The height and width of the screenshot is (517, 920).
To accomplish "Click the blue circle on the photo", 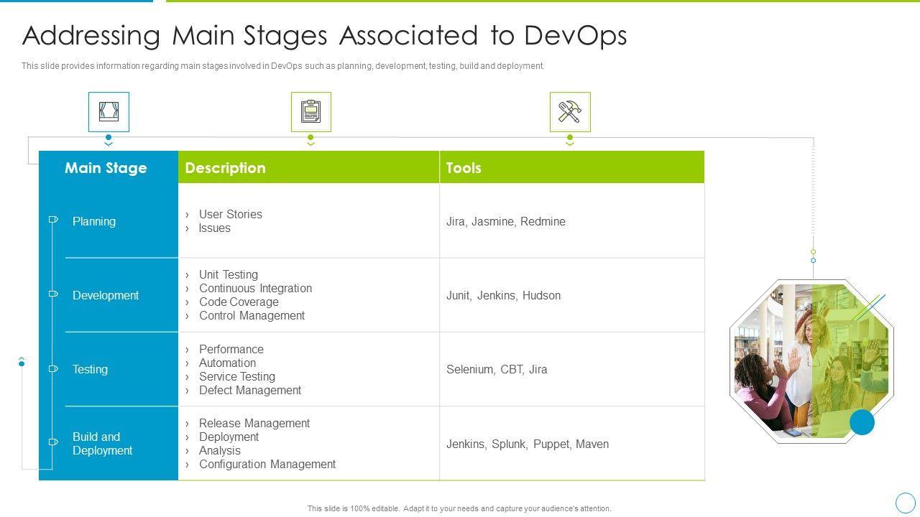I will point(862,422).
